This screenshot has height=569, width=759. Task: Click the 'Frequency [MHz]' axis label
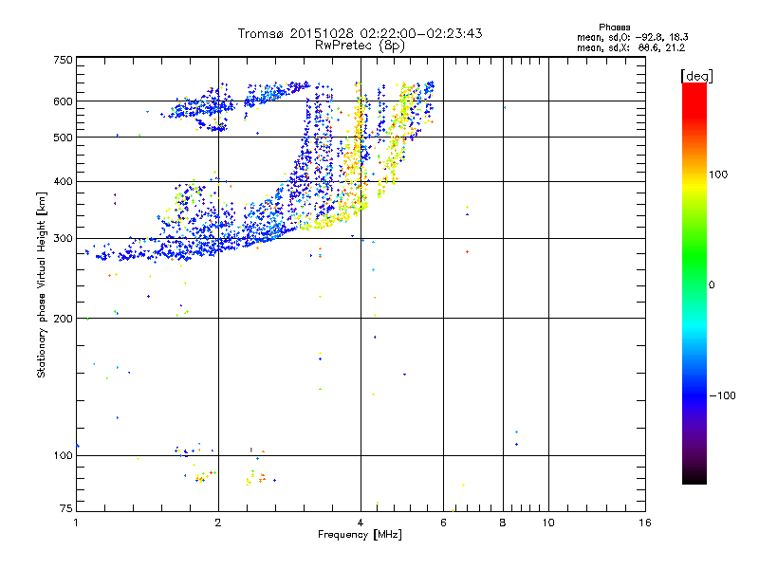360,535
